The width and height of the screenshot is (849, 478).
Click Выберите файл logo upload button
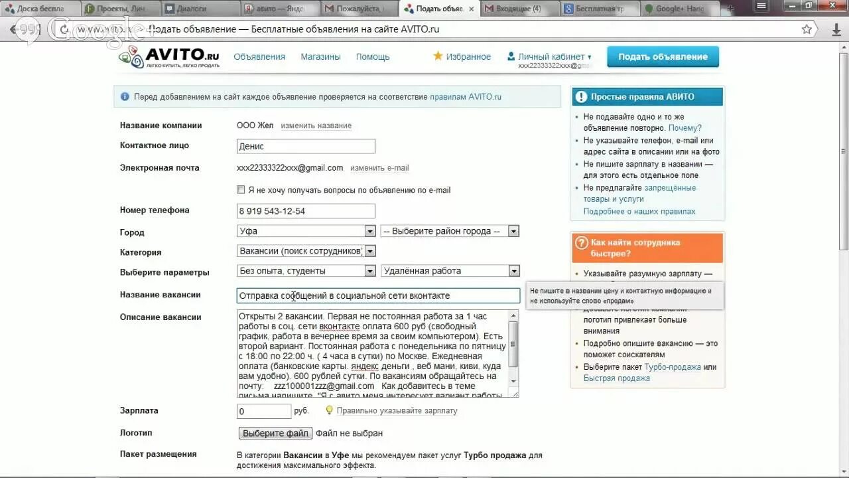click(x=275, y=433)
